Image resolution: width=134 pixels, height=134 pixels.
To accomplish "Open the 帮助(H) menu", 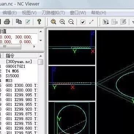I will (98, 13).
